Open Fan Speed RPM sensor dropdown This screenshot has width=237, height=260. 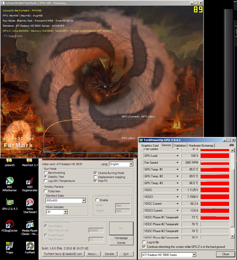click(177, 163)
